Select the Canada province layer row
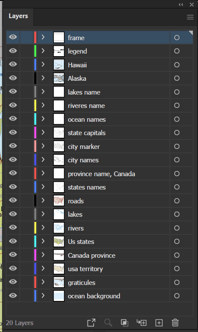Viewport: 198px width, 332px height. click(99, 255)
